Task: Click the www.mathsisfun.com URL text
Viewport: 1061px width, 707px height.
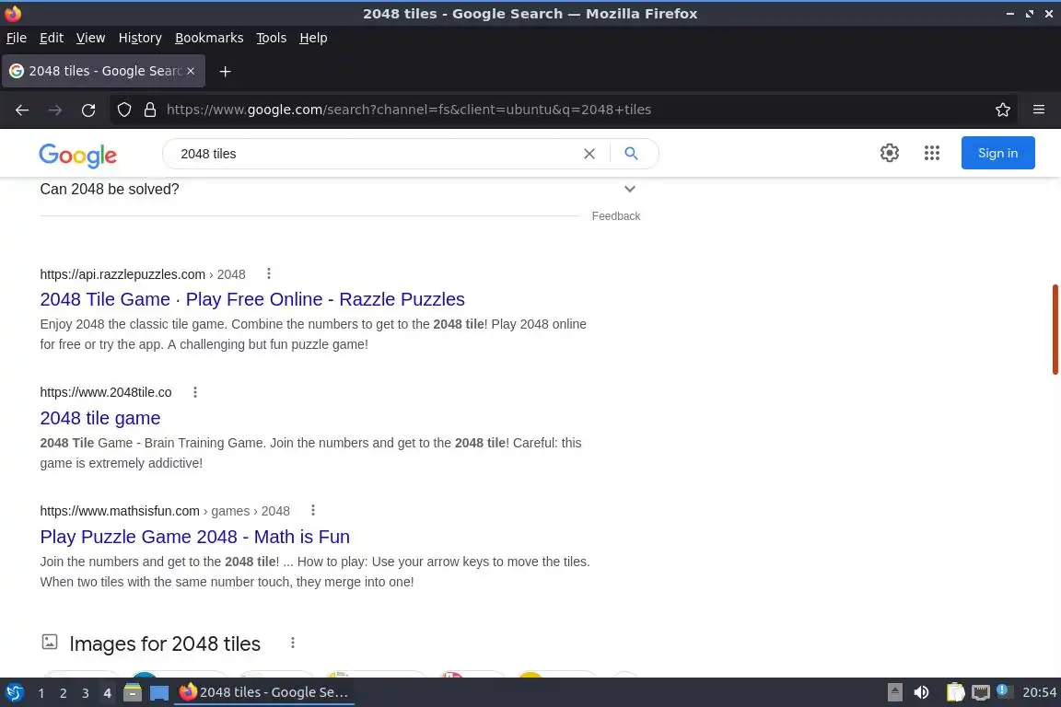Action: click(120, 511)
